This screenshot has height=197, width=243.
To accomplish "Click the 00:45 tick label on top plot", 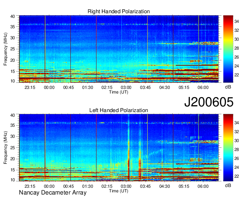I will pos(69,87).
